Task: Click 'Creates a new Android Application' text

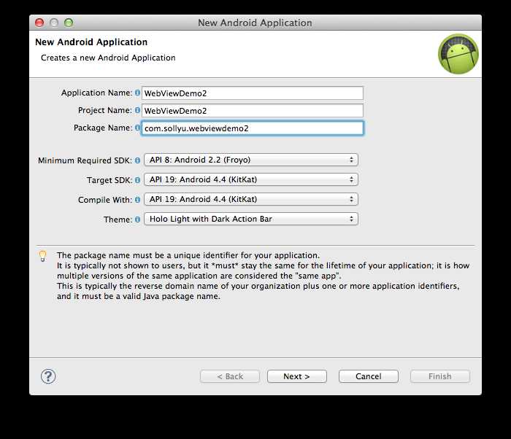Action: coord(108,58)
